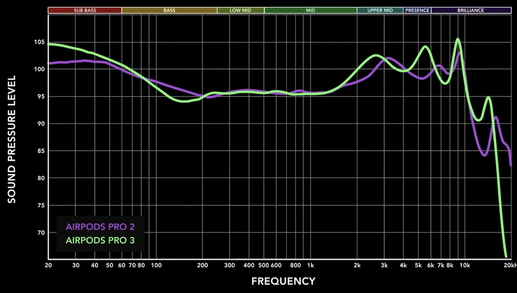Click the PRESENCE band label
Screen dimensions: 517x293
pyautogui.click(x=417, y=10)
